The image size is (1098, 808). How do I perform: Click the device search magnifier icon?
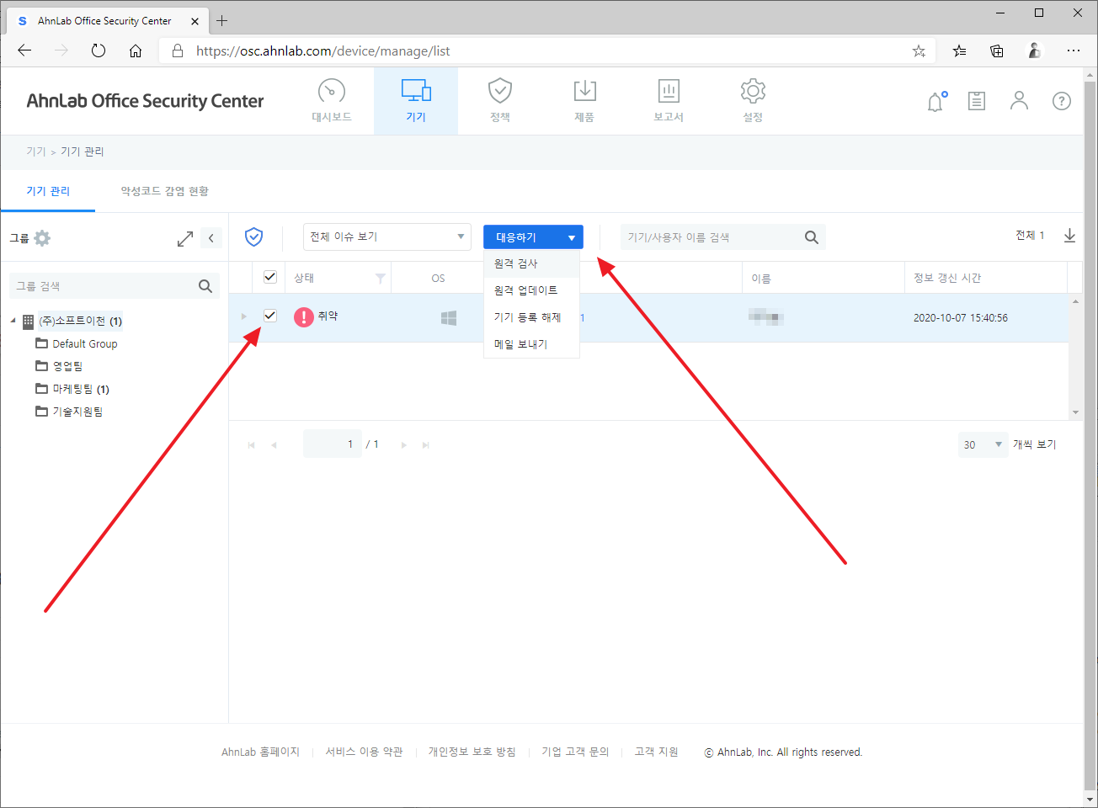click(812, 237)
